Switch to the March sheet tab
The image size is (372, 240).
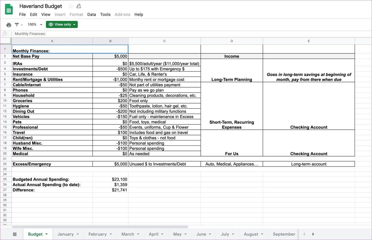click(x=128, y=234)
